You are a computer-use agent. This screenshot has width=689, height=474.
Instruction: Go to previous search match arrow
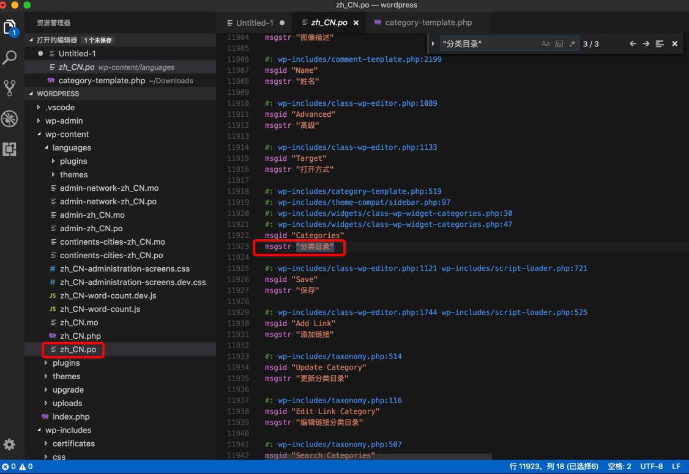coord(633,44)
